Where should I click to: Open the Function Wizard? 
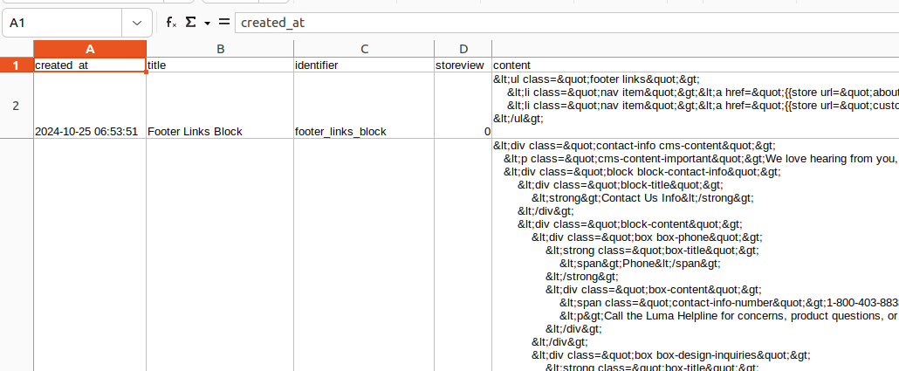click(x=172, y=23)
